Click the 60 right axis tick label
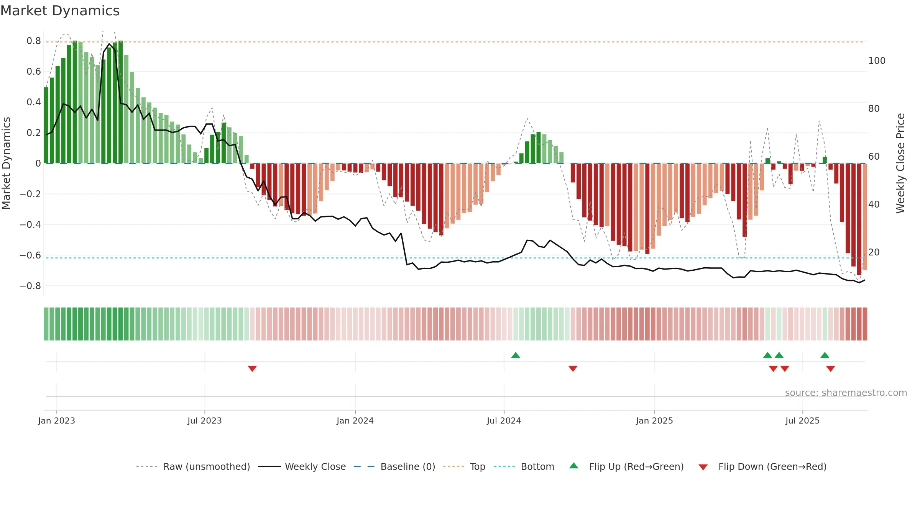 pos(874,157)
